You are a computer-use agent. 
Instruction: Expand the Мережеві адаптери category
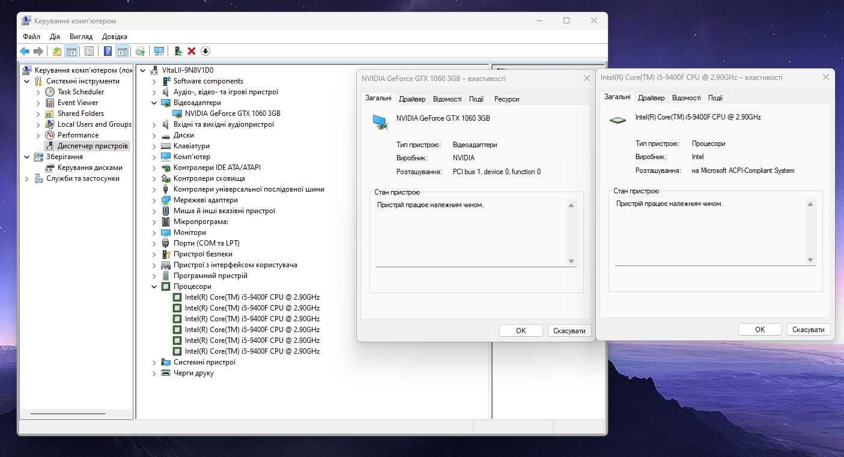(154, 201)
